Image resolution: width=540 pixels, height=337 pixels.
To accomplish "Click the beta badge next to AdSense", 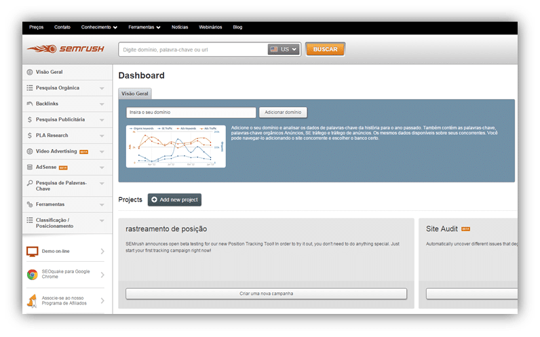I will pyautogui.click(x=63, y=167).
